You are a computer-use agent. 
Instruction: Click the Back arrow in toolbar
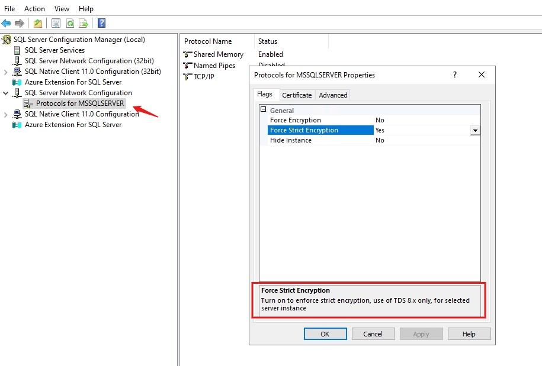6,24
